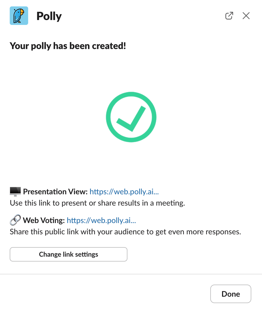Click the green success checkmark circle

tap(131, 117)
